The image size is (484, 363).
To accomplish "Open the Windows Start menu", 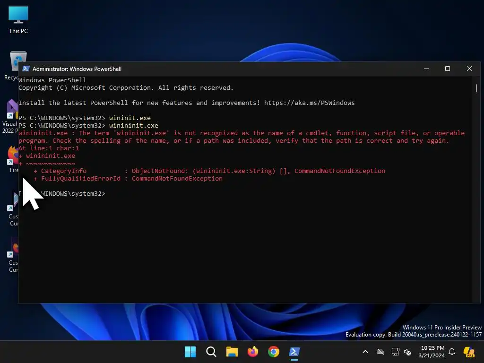I will point(190,352).
